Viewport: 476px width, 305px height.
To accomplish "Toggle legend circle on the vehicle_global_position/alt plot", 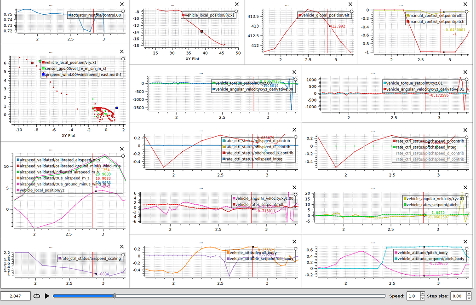I will (351, 12).
